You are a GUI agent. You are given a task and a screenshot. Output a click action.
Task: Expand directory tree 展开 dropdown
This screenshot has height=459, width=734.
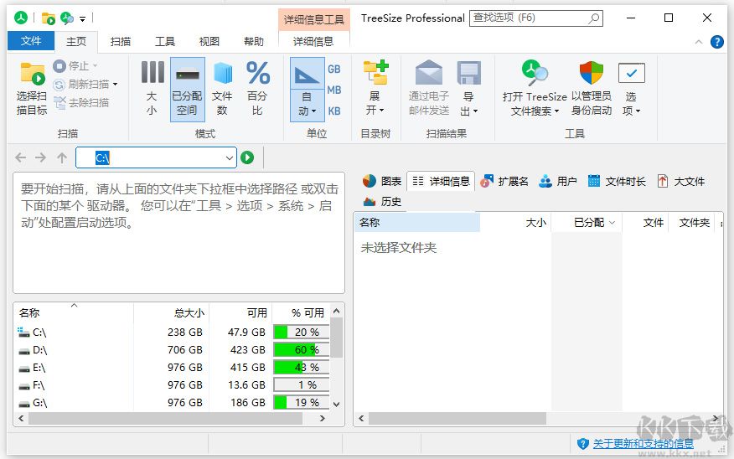pyautogui.click(x=375, y=89)
